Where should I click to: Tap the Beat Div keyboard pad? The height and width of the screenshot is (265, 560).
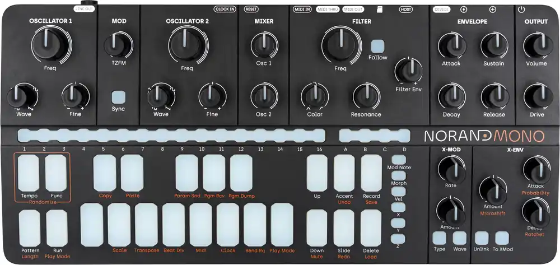[x=174, y=225]
